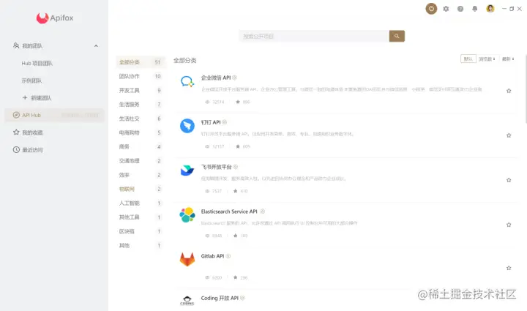Screen dimensions: 527x311
Task: Select the 效率 category
Action: tap(141, 175)
